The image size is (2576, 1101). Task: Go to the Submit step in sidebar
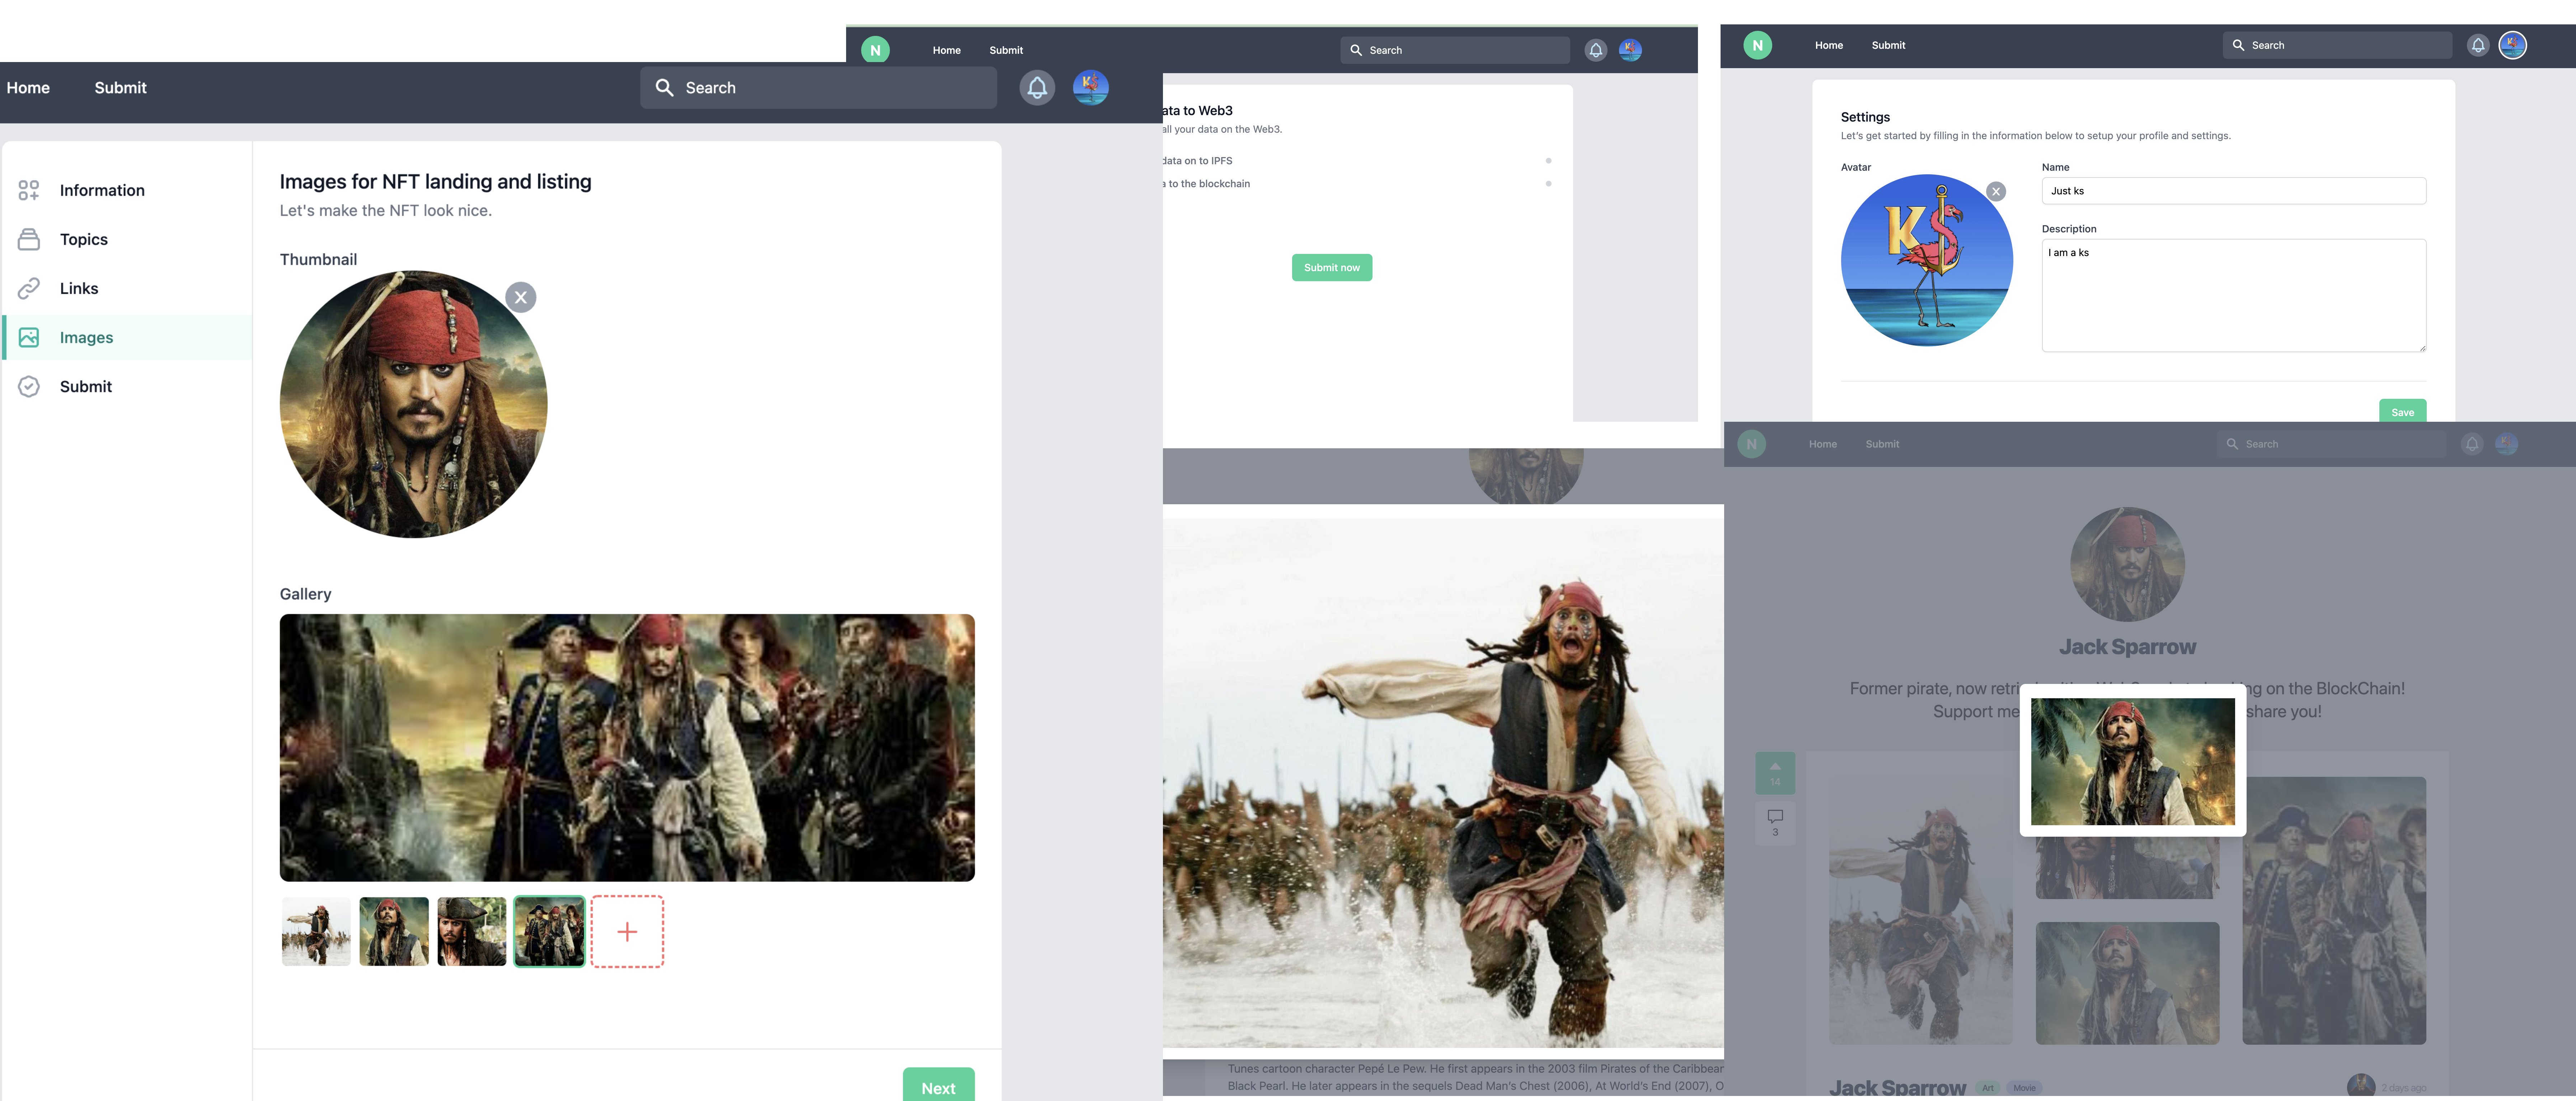point(86,387)
